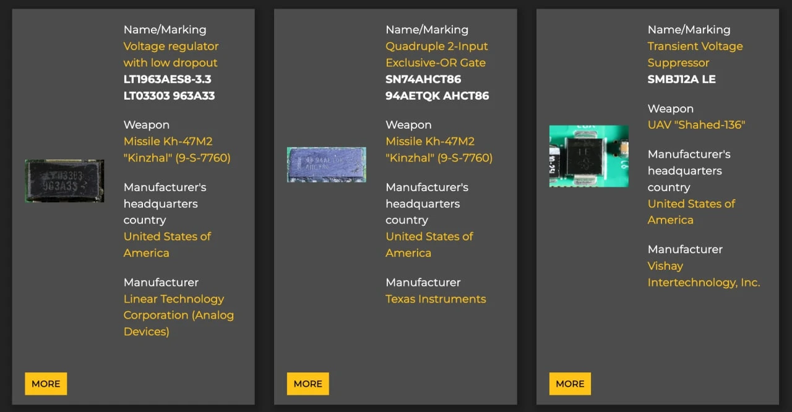Click the SMBJ12A LE marking text
Image resolution: width=792 pixels, height=412 pixels.
coord(681,79)
